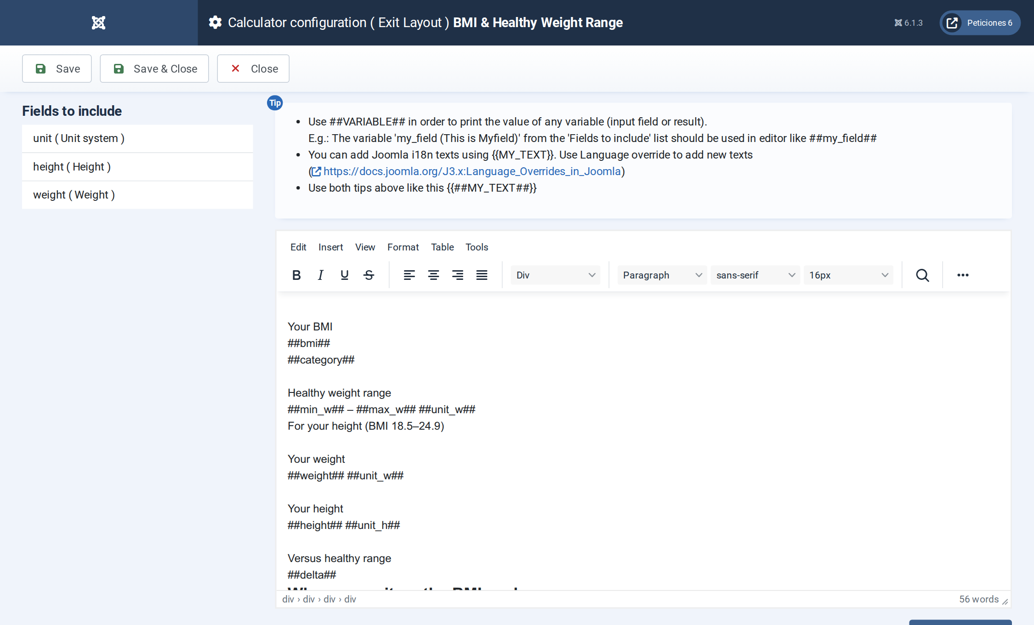1034x625 pixels.
Task: Open the Table menu
Action: click(x=442, y=247)
